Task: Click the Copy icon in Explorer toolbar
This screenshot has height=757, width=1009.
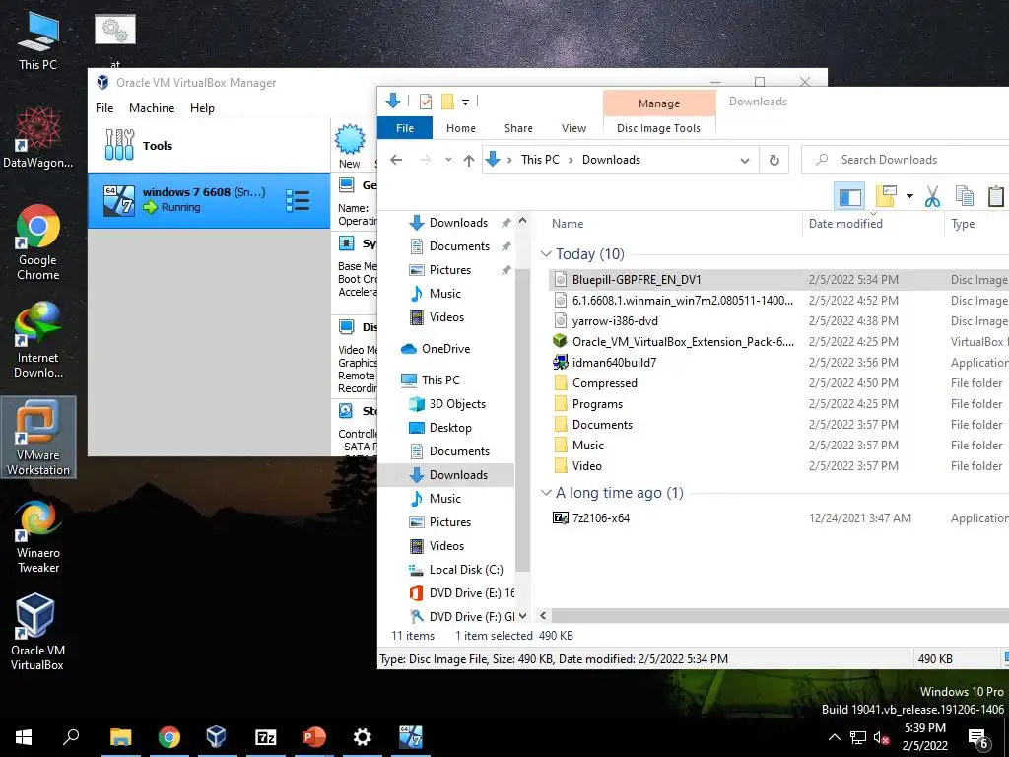Action: pos(964,196)
